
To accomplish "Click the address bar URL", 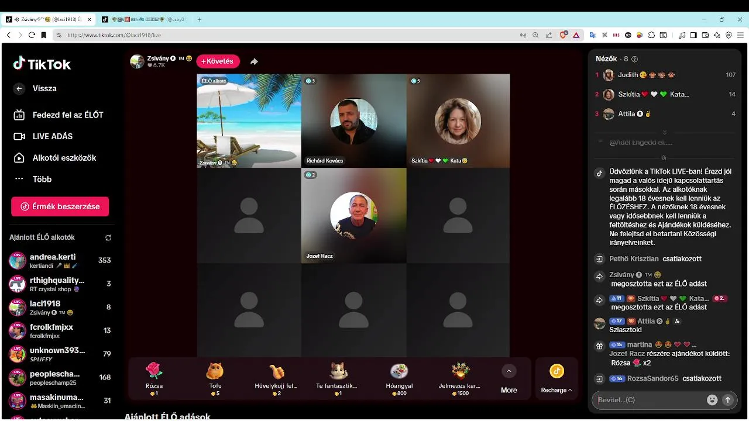I will coord(114,35).
